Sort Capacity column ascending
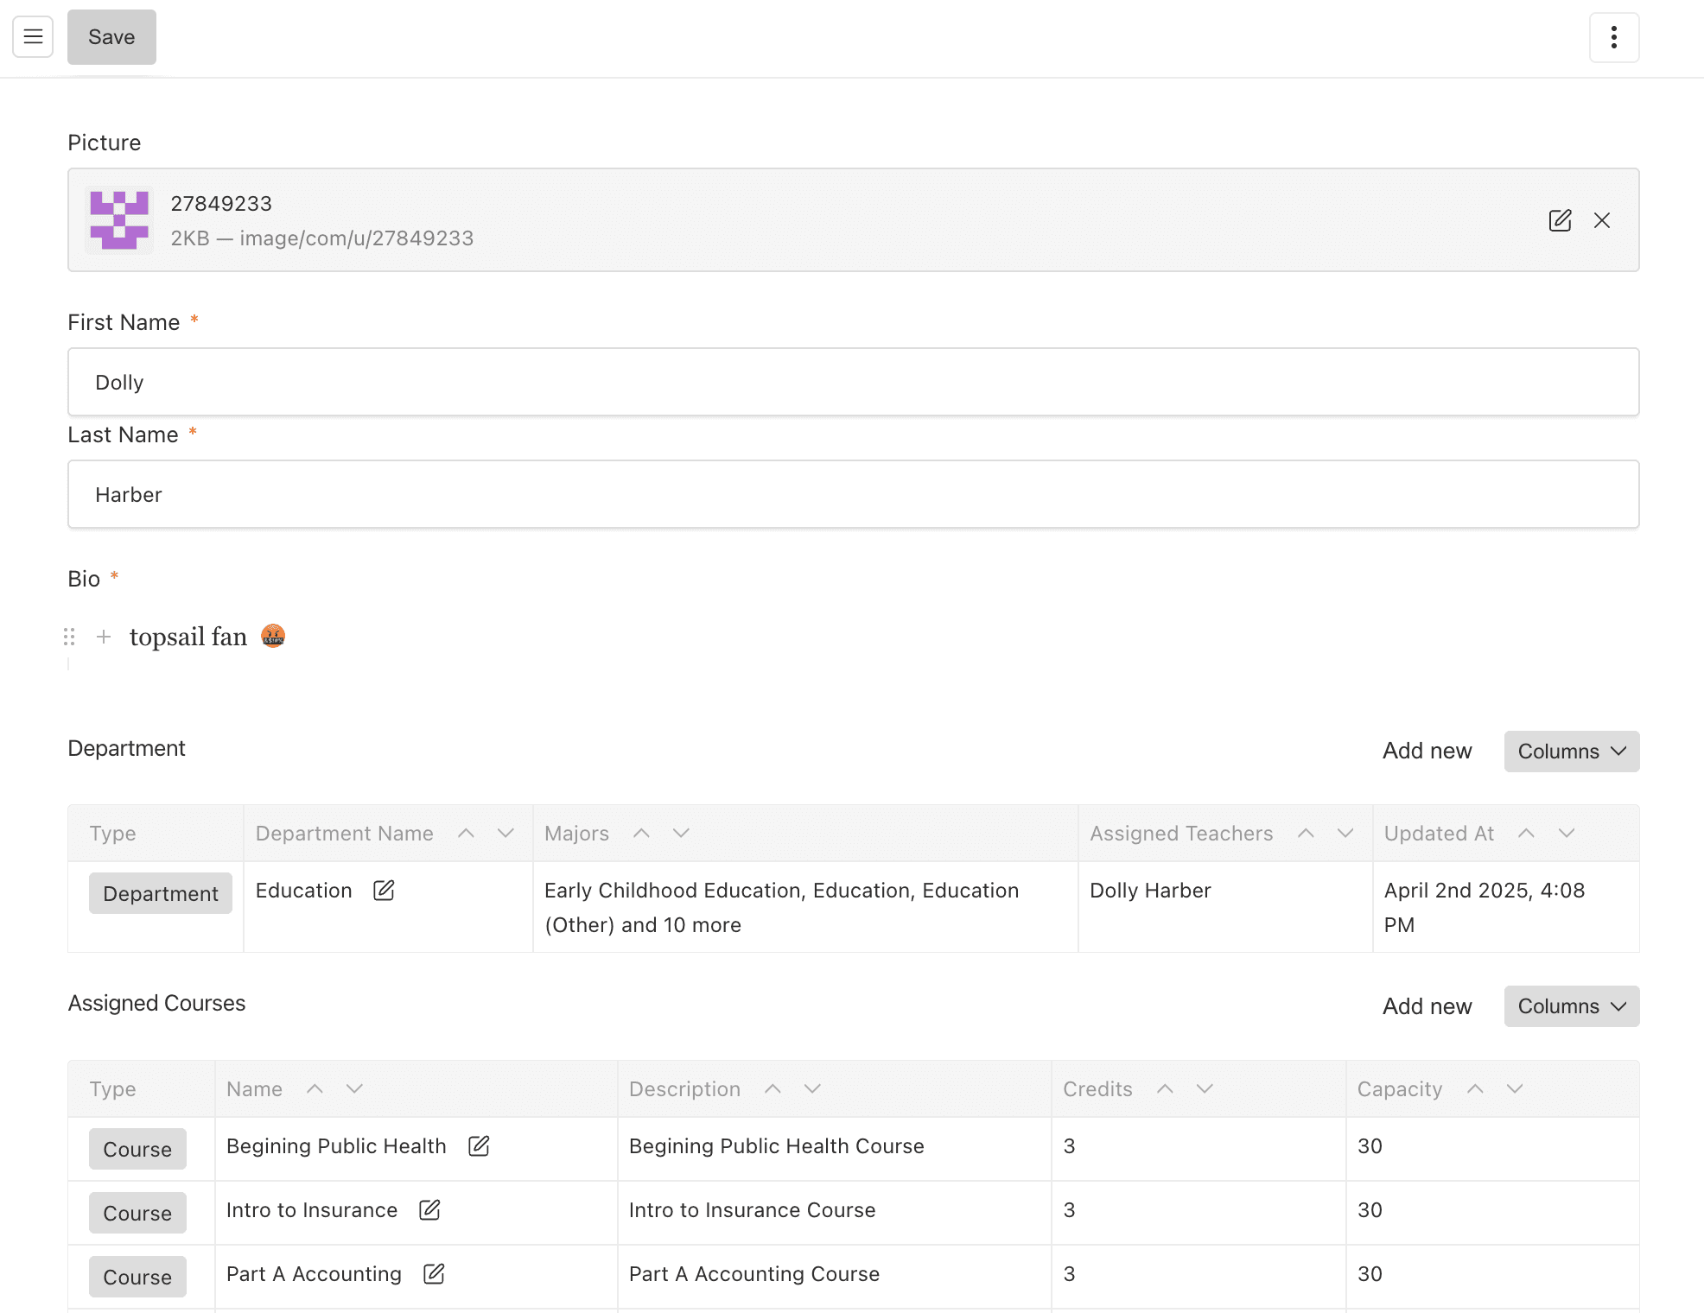This screenshot has width=1704, height=1313. [1475, 1089]
